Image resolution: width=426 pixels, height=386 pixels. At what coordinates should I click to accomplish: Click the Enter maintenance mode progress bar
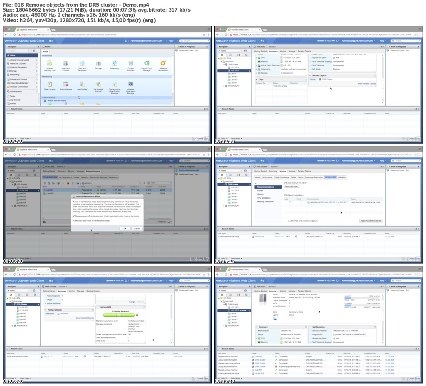tap(281, 236)
